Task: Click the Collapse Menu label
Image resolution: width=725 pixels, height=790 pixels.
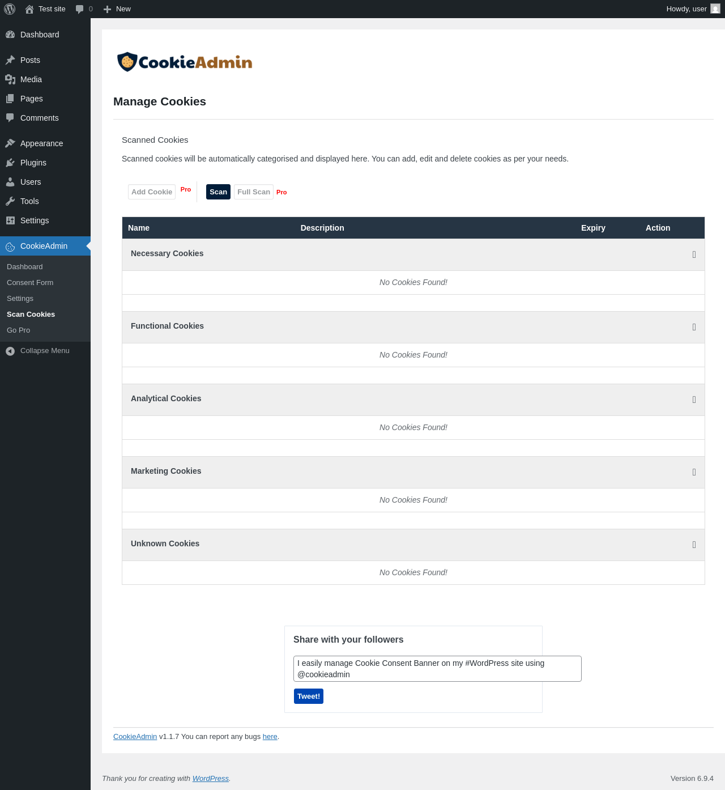Action: 45,351
